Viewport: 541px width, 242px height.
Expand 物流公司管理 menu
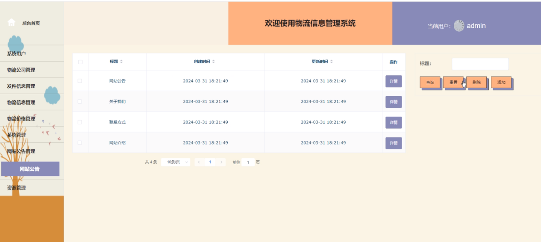tap(32, 70)
